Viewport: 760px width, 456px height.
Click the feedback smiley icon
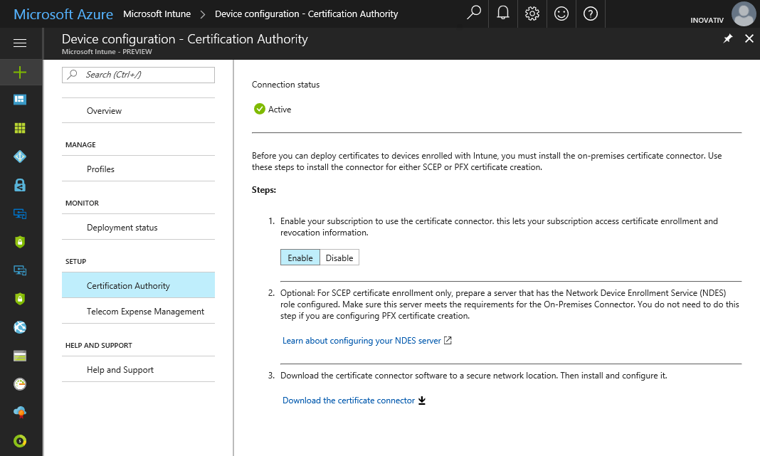(561, 14)
